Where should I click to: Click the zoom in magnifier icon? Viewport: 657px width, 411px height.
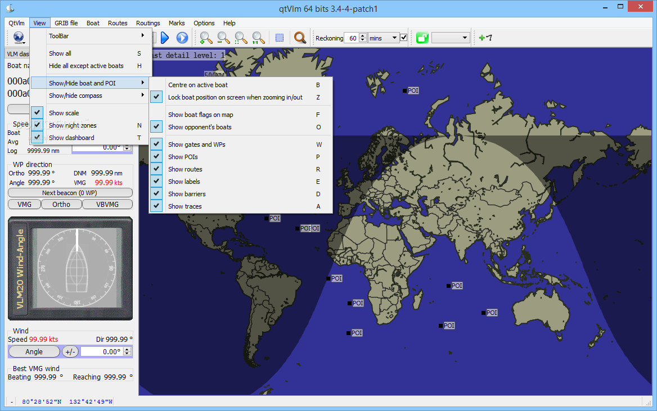tap(206, 38)
